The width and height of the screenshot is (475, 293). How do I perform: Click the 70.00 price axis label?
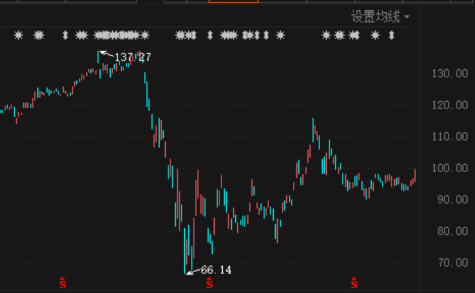coord(453,262)
